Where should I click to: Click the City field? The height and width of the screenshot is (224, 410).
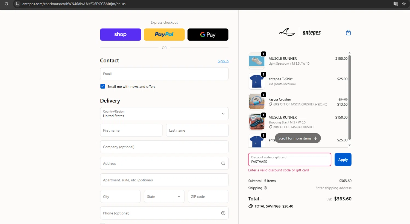(x=120, y=196)
